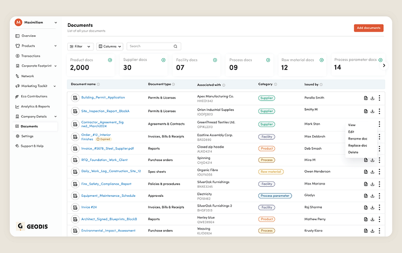Toggle the Product docs card indicator
Viewport: 402px width, 253px height.
coord(110,60)
